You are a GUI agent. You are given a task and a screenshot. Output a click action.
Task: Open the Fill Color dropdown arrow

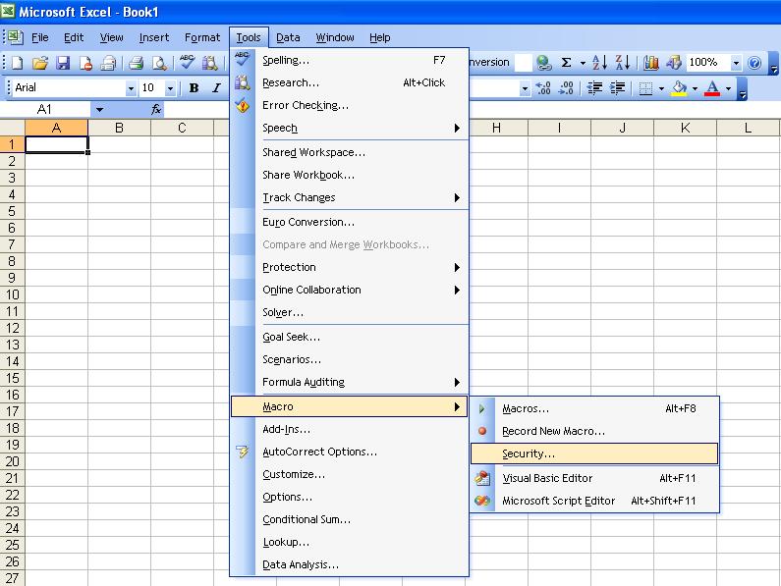pos(695,88)
